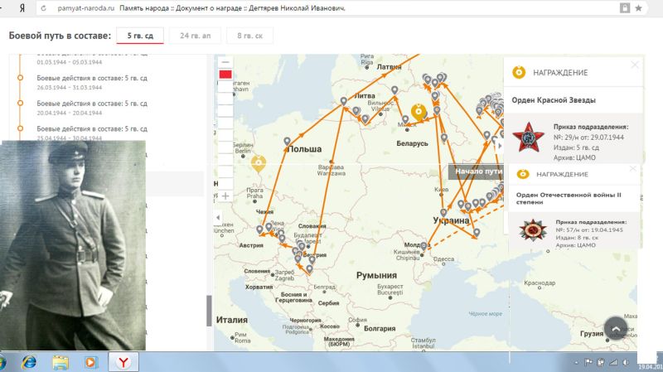Click the yellow award marker near Minsk
Image resolution: width=663 pixels, height=372 pixels.
(419, 111)
